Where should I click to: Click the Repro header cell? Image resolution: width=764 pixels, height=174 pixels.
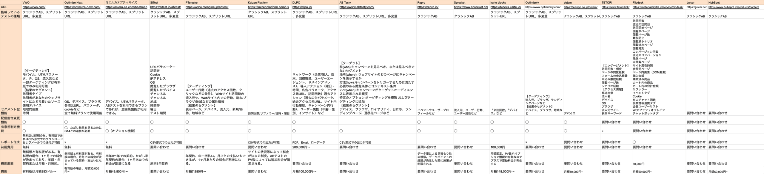(435, 2)
